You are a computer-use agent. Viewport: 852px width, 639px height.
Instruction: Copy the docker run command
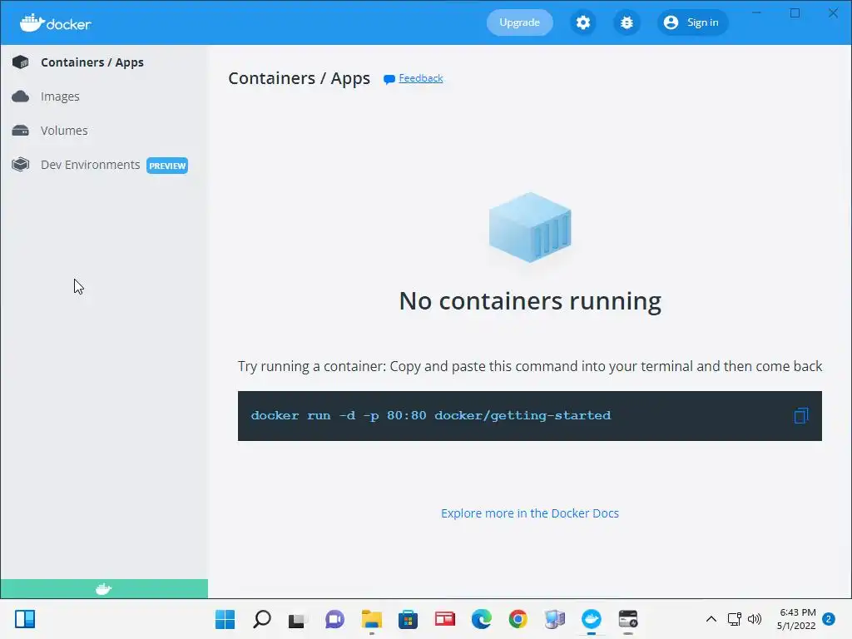tap(801, 416)
